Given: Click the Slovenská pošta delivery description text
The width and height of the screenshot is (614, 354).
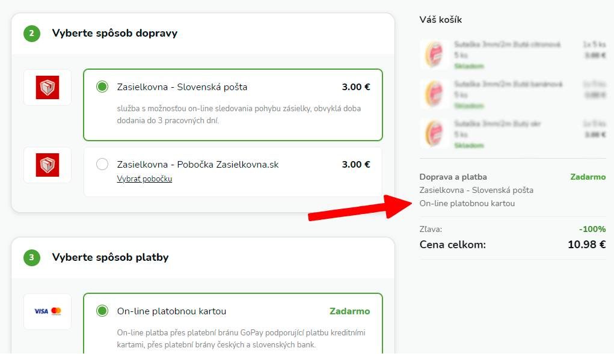Looking at the screenshot, I should click(x=239, y=115).
